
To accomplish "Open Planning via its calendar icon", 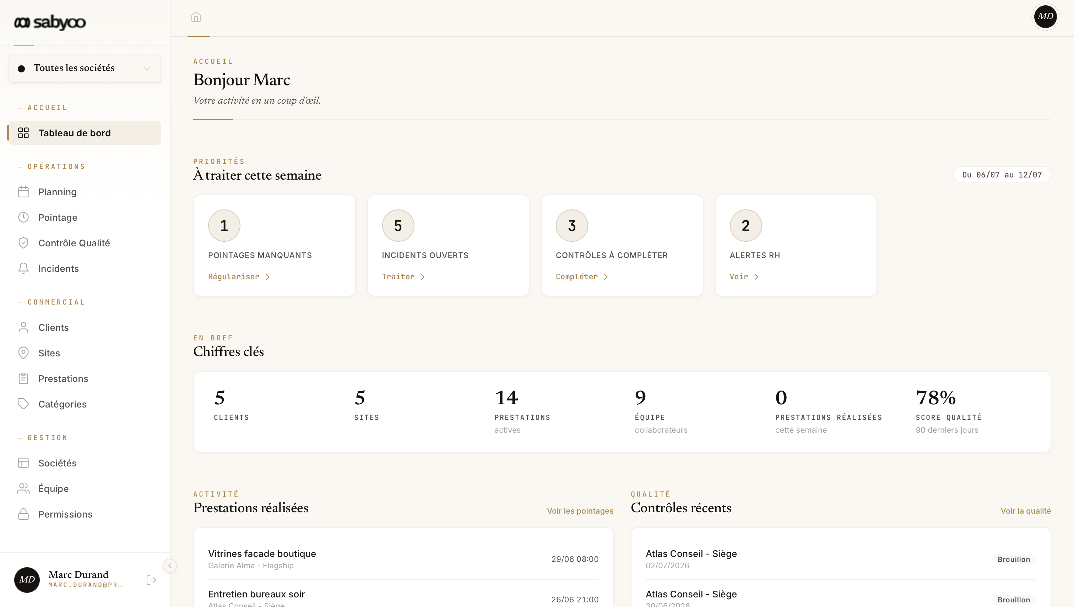I will tap(23, 192).
